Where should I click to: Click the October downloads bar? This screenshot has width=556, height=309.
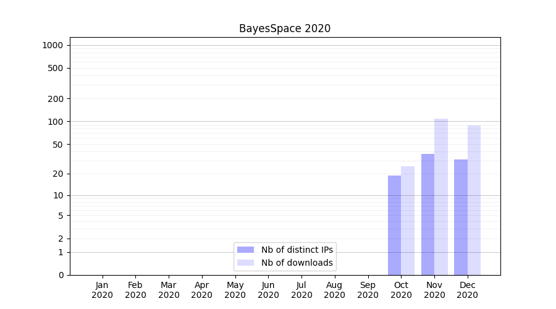tap(408, 221)
